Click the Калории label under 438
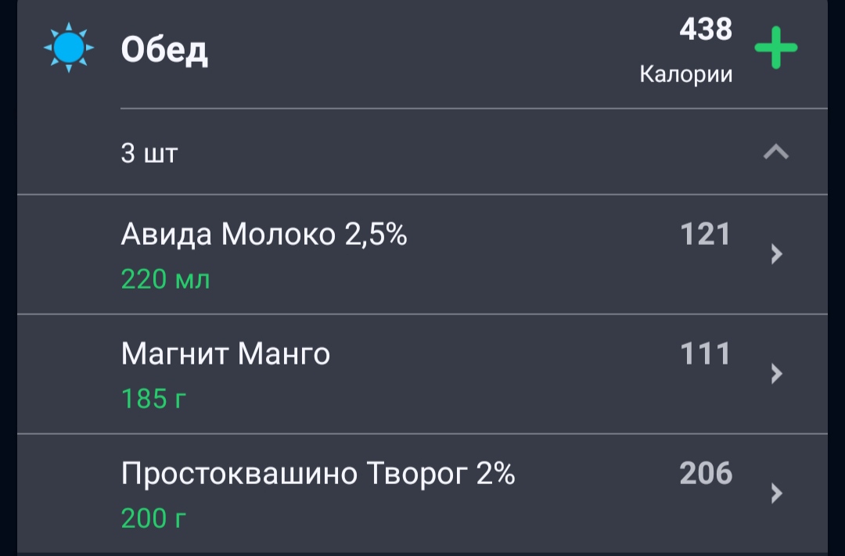 [686, 74]
